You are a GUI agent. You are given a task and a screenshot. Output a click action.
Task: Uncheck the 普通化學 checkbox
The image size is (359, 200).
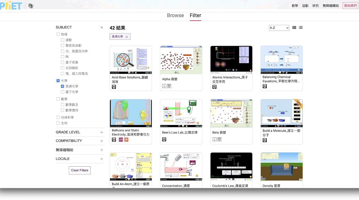[x=63, y=86]
